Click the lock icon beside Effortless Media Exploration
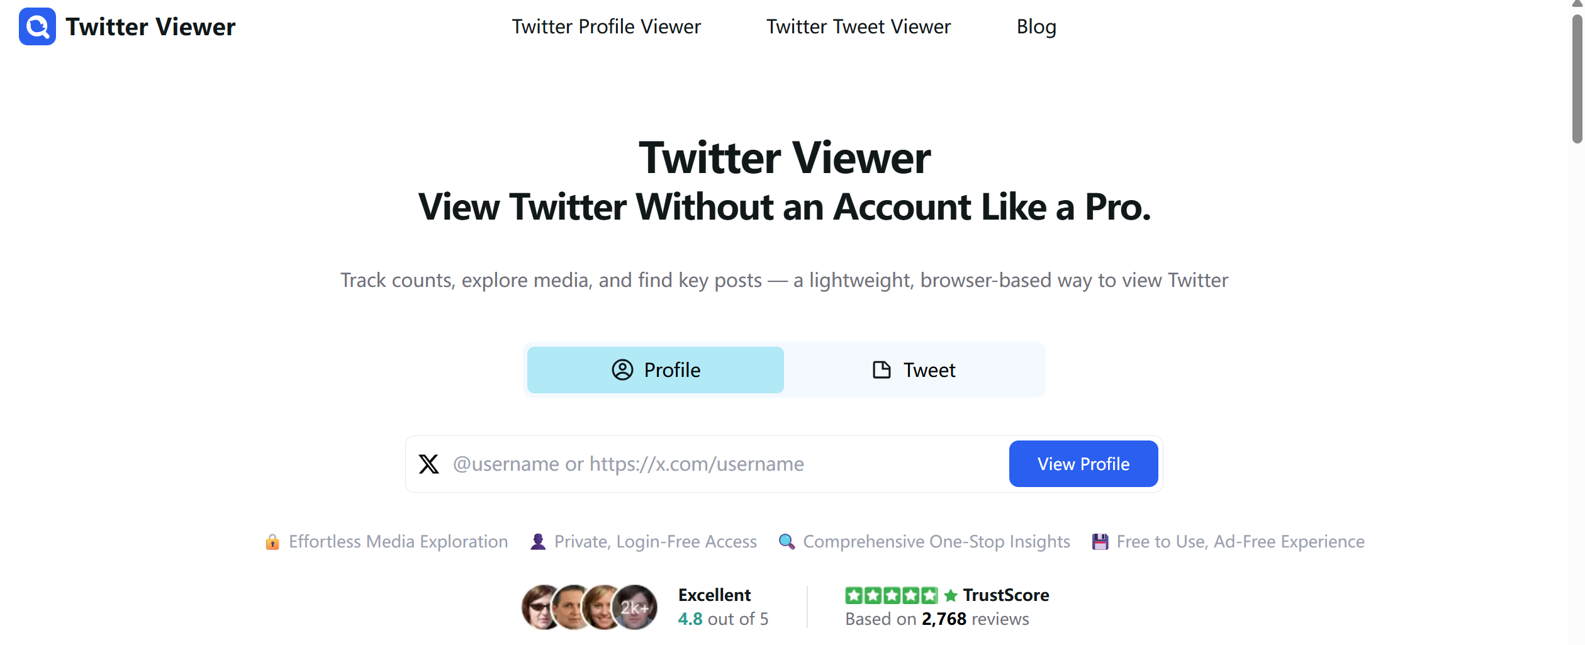The width and height of the screenshot is (1585, 645). click(x=272, y=542)
